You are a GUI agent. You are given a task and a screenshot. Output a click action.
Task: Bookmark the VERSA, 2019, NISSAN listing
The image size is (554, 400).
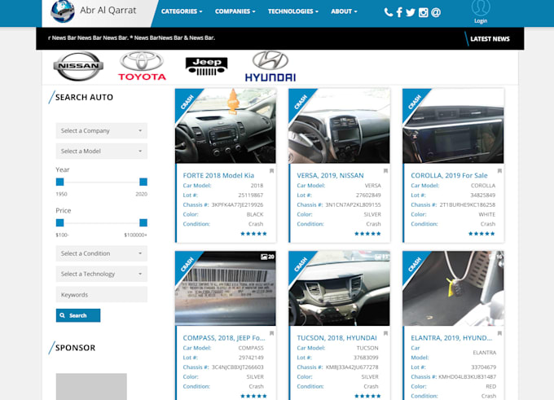pos(386,171)
